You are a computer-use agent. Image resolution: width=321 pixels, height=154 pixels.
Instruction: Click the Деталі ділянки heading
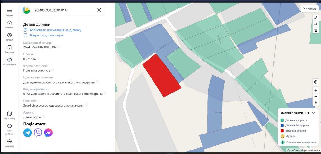(37, 25)
